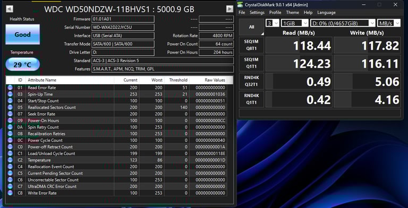Run all benchmarks with the All button
The height and width of the screenshot is (208, 408).
tap(252, 27)
